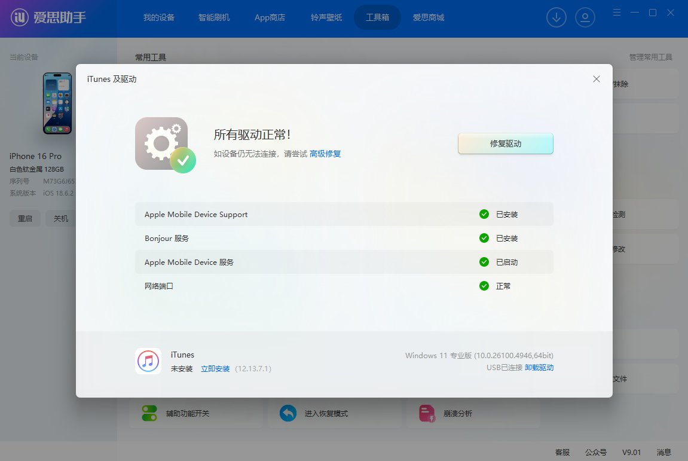Click the 爱思助手 logo icon
The width and height of the screenshot is (688, 461).
click(19, 17)
